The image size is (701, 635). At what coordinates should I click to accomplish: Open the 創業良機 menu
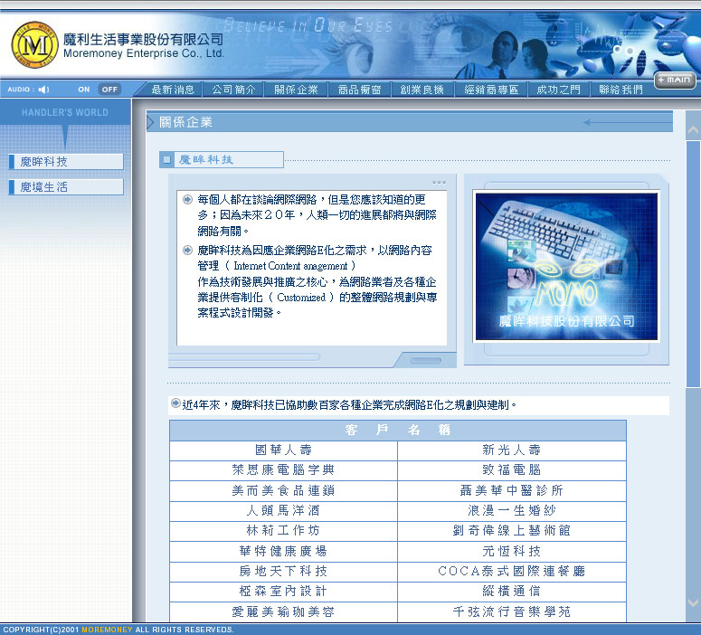422,90
